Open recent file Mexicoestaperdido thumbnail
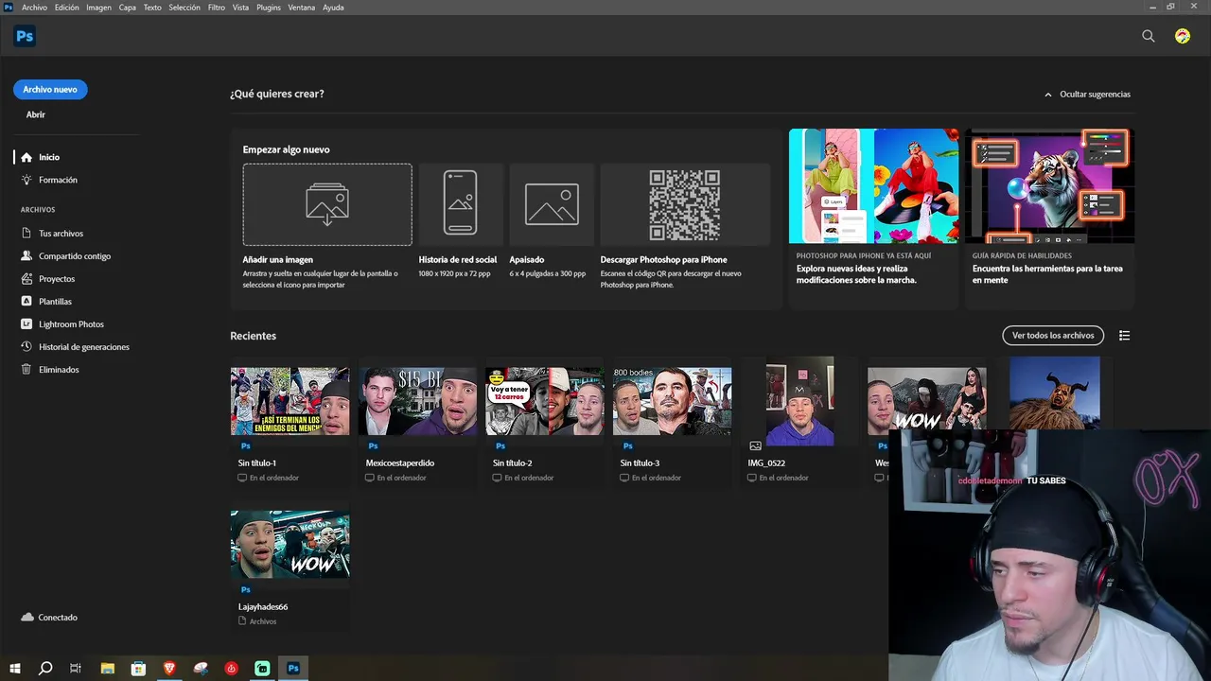The width and height of the screenshot is (1211, 681). pyautogui.click(x=417, y=401)
